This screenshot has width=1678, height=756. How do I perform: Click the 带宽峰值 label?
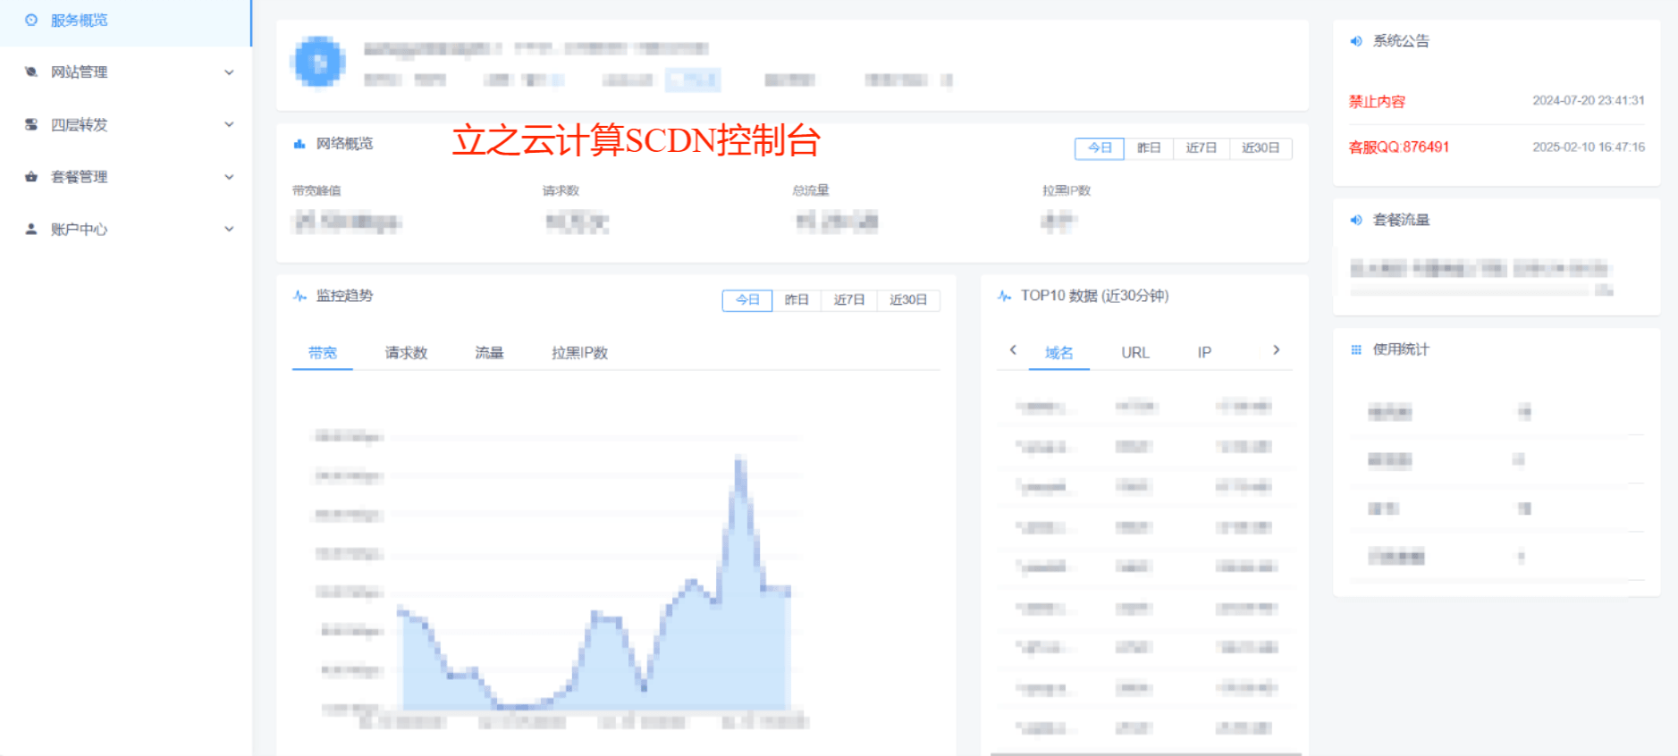pyautogui.click(x=316, y=190)
